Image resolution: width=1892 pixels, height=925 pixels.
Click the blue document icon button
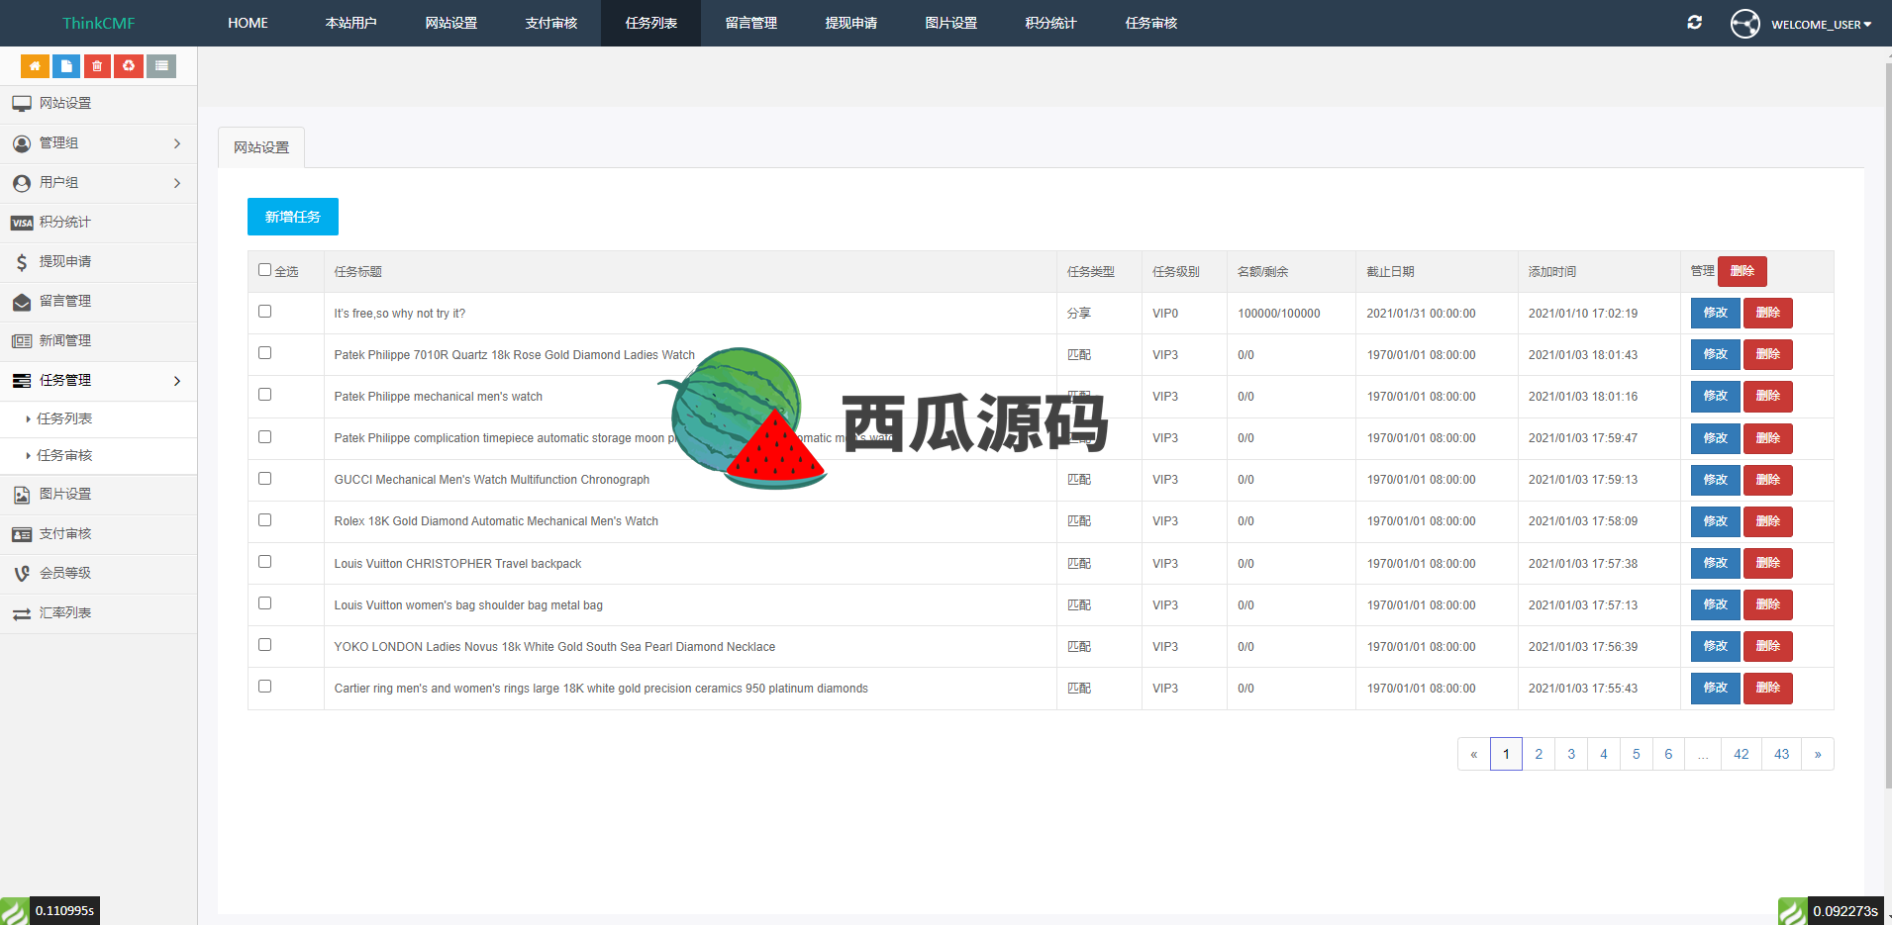(x=66, y=66)
